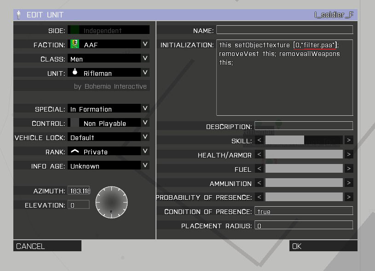Click the Placement Radius field
The width and height of the screenshot is (375, 271).
click(x=304, y=225)
